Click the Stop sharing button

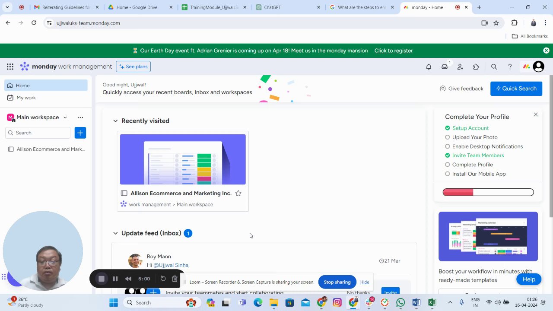(x=337, y=282)
